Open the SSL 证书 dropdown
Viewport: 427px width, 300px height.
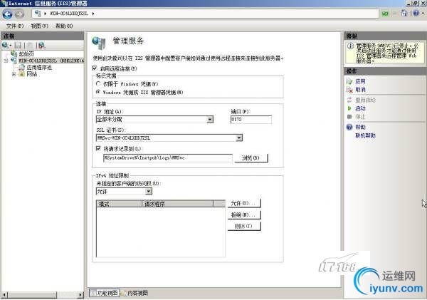pos(239,138)
